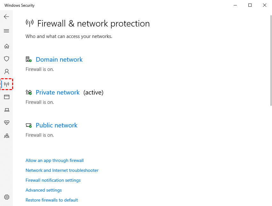
Task: Open Settings gear in sidebar
Action: pos(6,197)
